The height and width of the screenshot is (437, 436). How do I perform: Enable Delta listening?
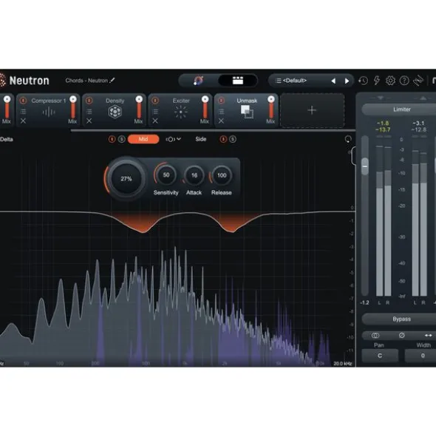[x=7, y=139]
